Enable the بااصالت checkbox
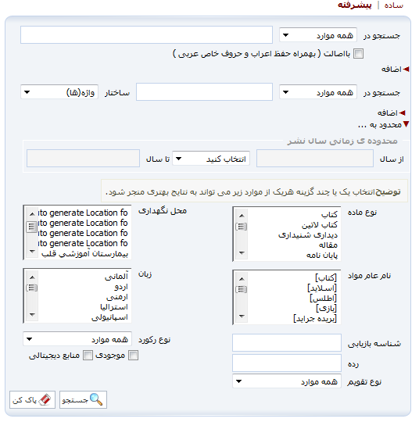 (358, 54)
